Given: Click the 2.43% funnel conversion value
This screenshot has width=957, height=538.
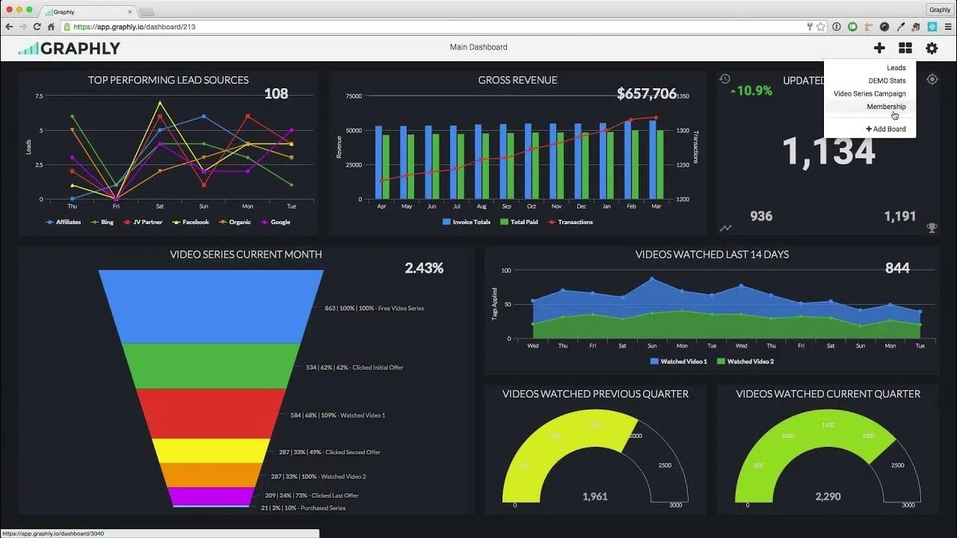Looking at the screenshot, I should [x=424, y=268].
